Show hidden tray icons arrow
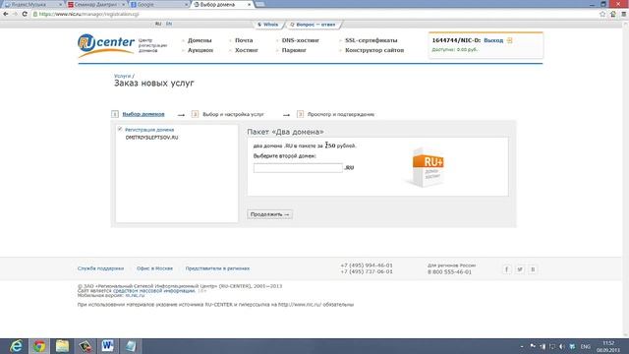This screenshot has width=629, height=354. (522, 346)
